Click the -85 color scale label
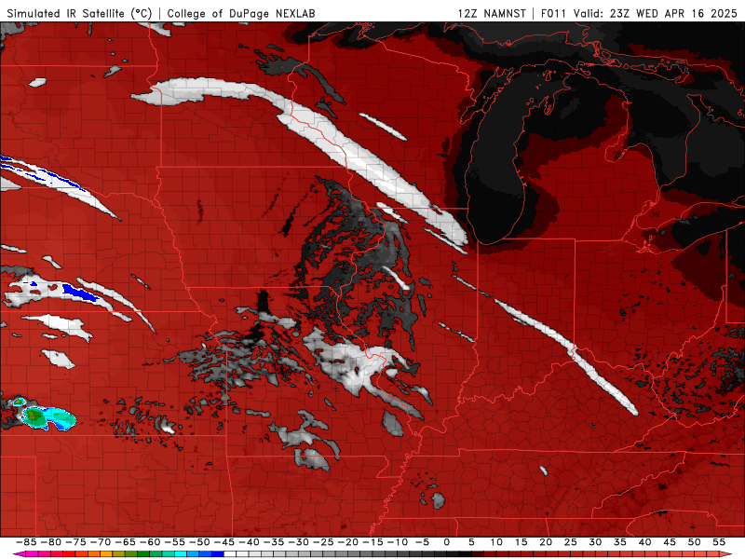The height and width of the screenshot is (559, 745). 25,542
